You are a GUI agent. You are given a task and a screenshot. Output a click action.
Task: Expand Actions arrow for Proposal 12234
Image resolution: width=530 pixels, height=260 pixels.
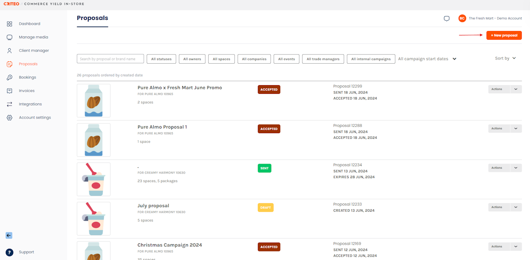516,168
